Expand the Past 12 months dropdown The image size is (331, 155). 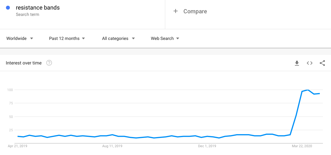tap(67, 38)
